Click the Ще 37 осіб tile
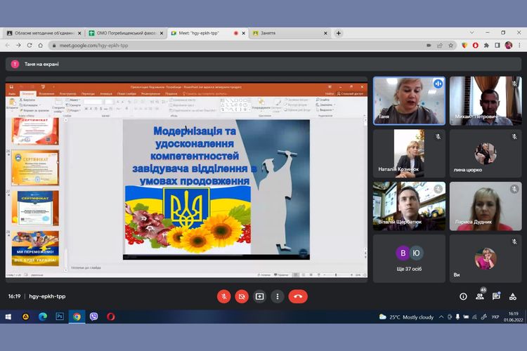The width and height of the screenshot is (527, 351). click(x=409, y=258)
